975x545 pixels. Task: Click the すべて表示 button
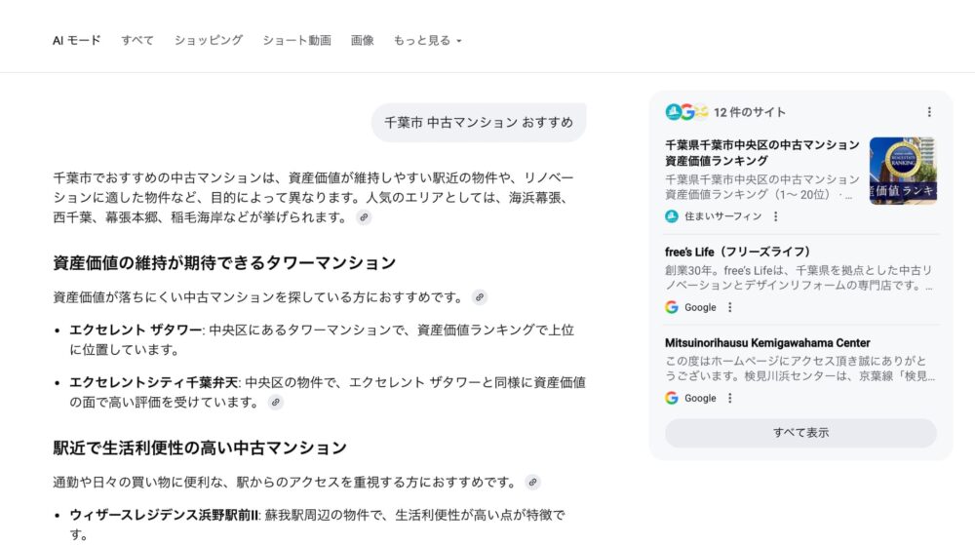point(800,433)
